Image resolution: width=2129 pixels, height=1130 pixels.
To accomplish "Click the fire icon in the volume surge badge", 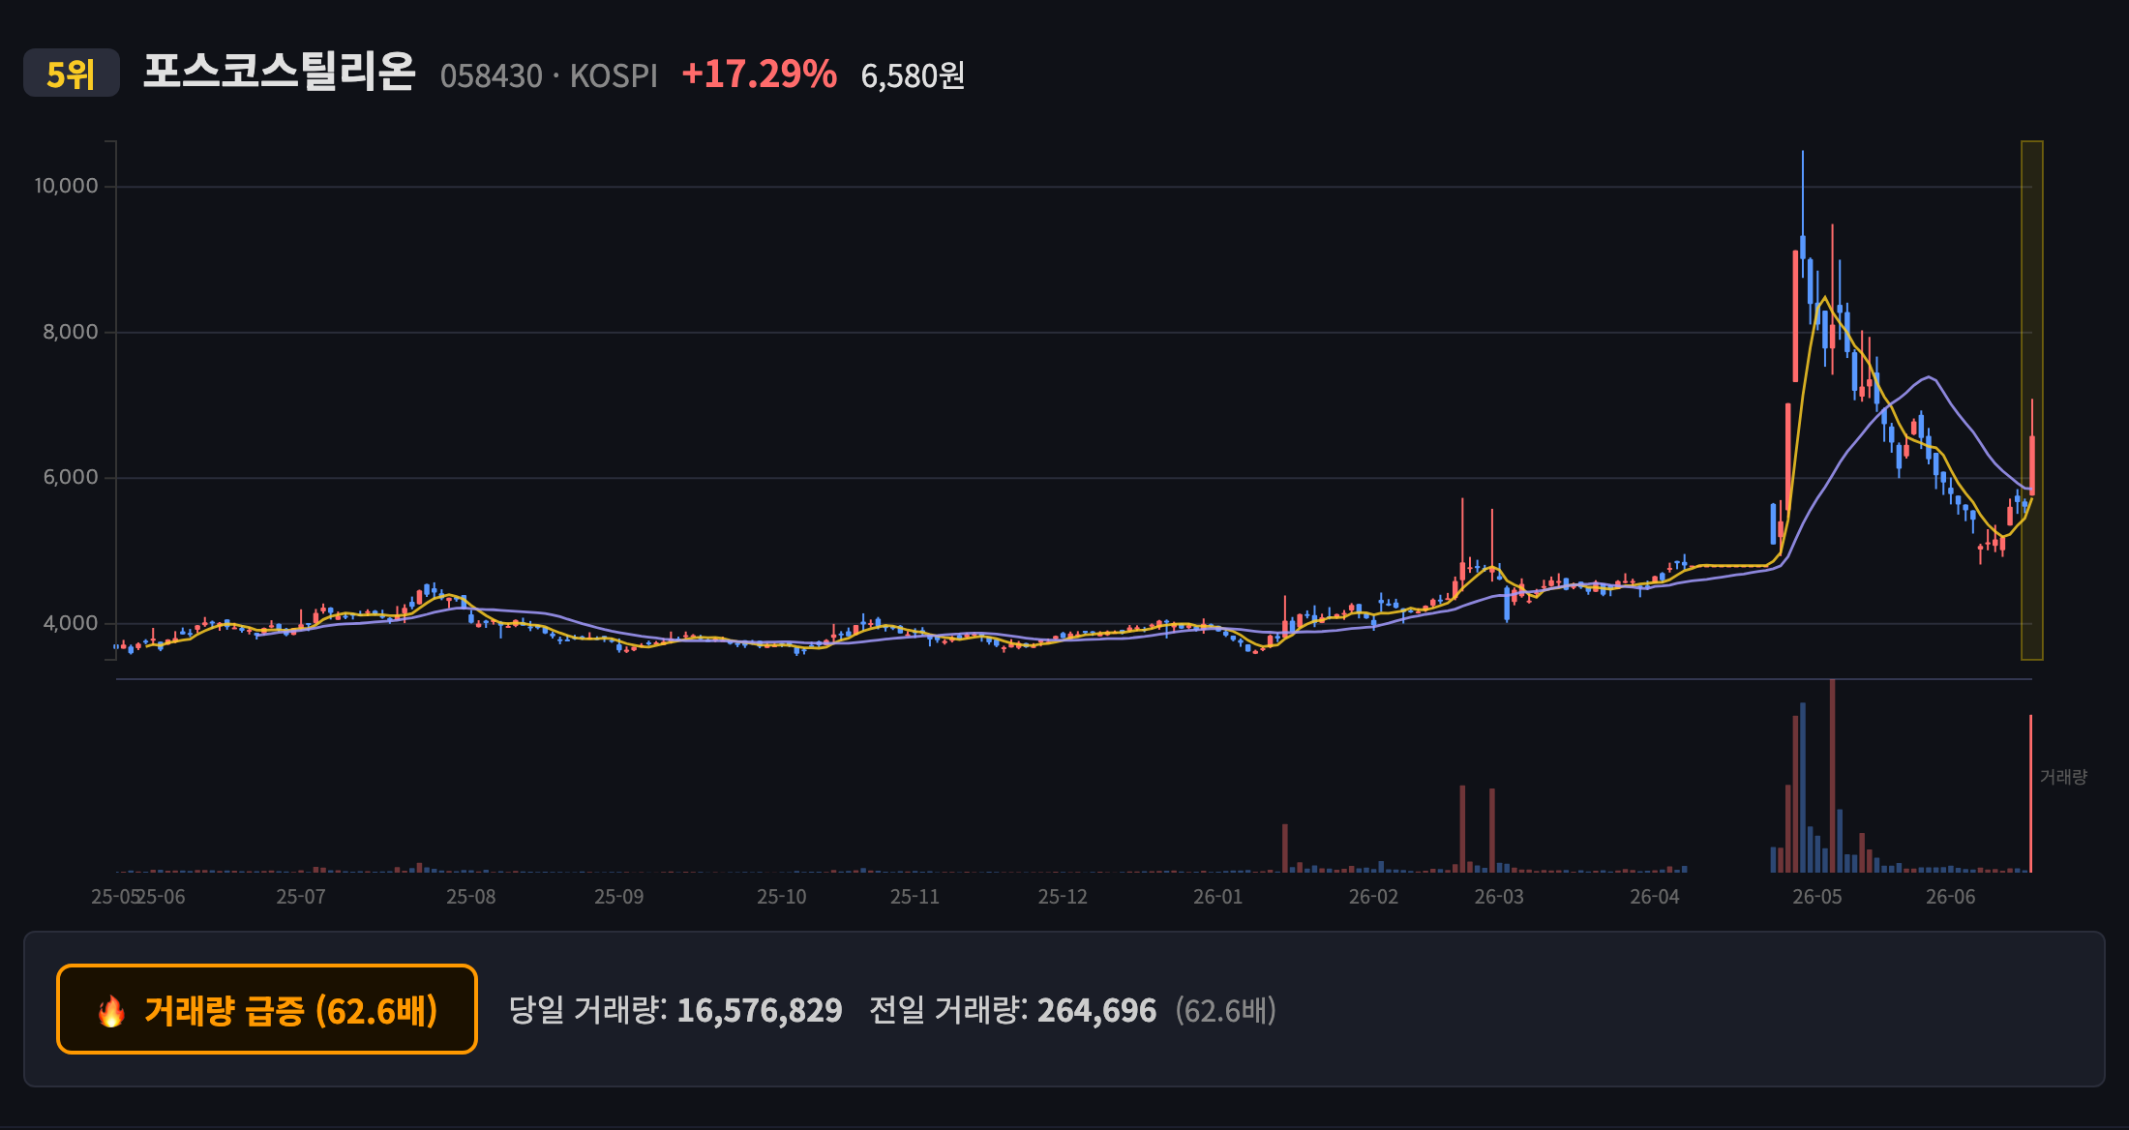I will click(x=111, y=1011).
